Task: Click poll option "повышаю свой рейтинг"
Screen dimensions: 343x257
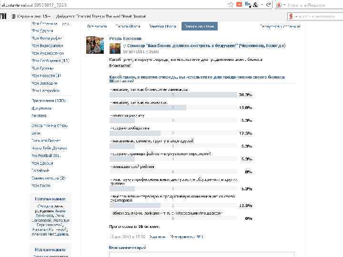Action: point(132,167)
